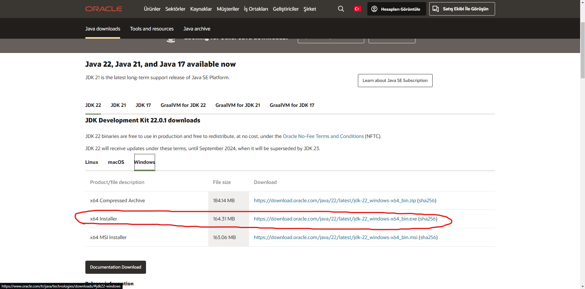Viewport: 585px width, 289px height.
Task: Click the 'Java 22, Java 21, and Java 17 available now' heading
Action: click(x=160, y=64)
